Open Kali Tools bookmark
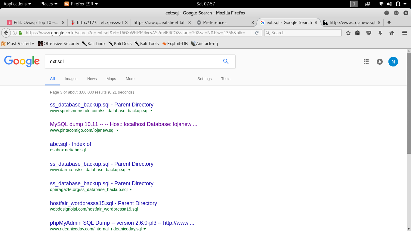This screenshot has height=231, width=411. [147, 44]
